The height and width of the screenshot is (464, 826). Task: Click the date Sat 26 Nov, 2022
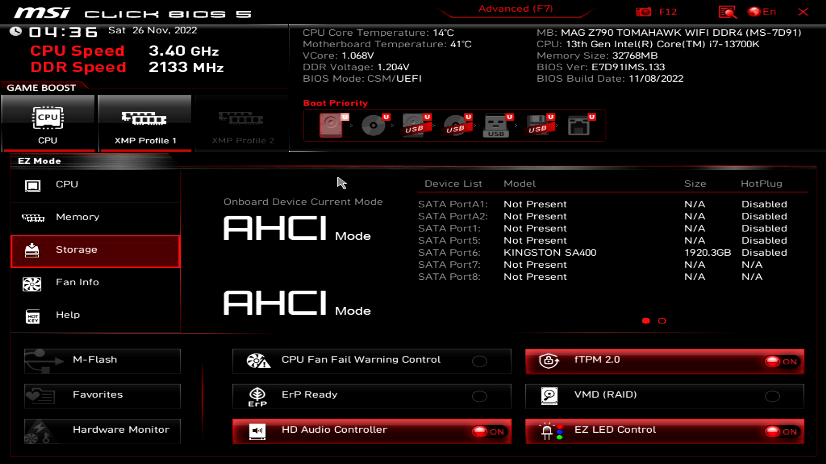[x=153, y=31]
